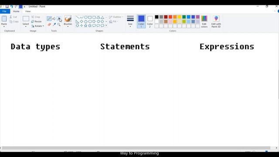The image size is (279, 157).
Task: Click the Save icon in quick access toolbar
Action: pyautogui.click(x=7, y=7)
